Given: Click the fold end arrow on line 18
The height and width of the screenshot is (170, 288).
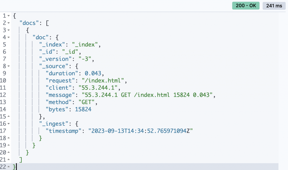Looking at the screenshot, I should (x=9, y=138).
